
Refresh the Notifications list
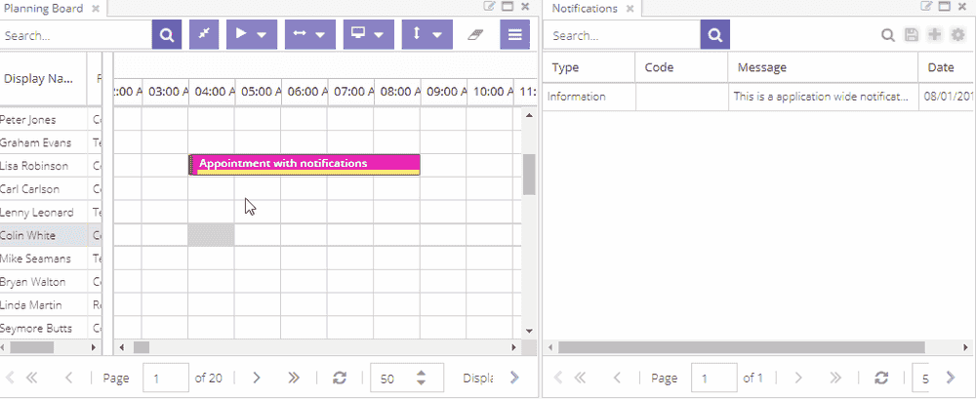[x=880, y=378]
